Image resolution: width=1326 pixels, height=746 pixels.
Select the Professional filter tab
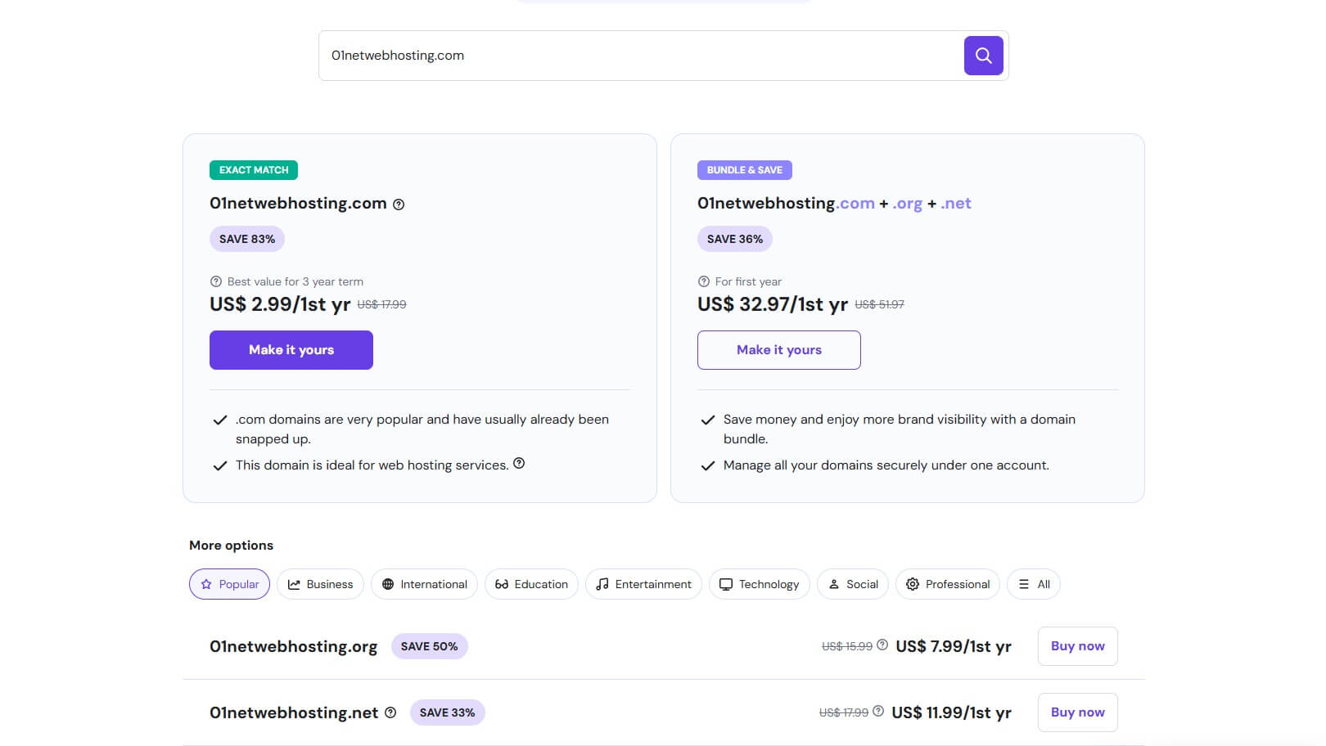pyautogui.click(x=948, y=584)
